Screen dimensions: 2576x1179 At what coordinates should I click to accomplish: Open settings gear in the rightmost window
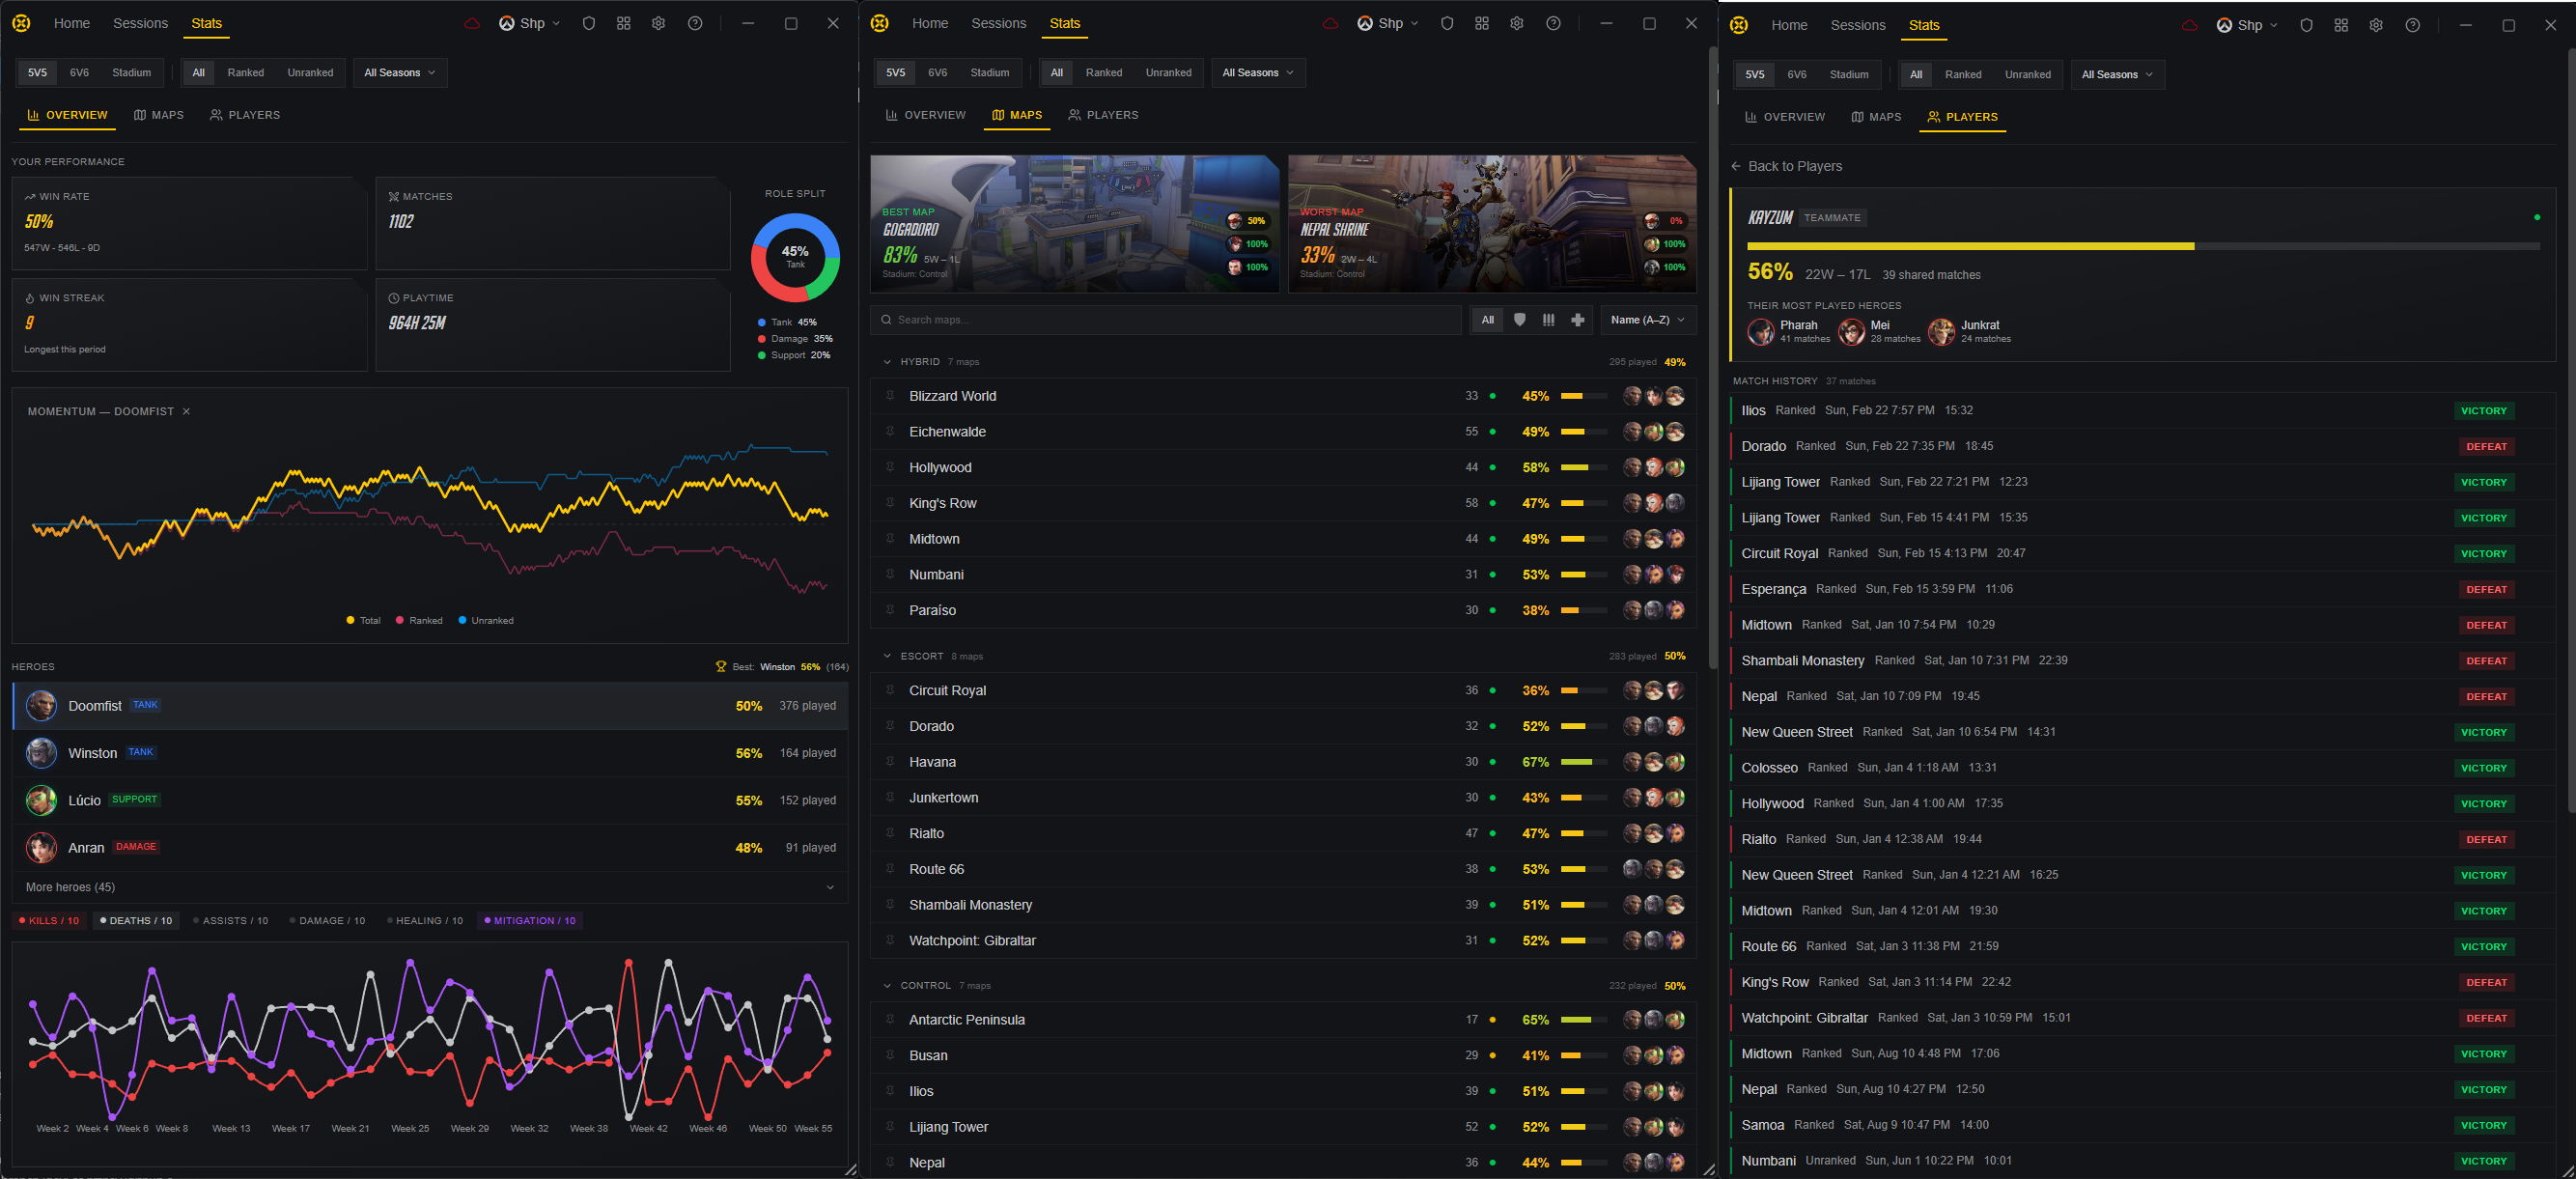click(2375, 26)
